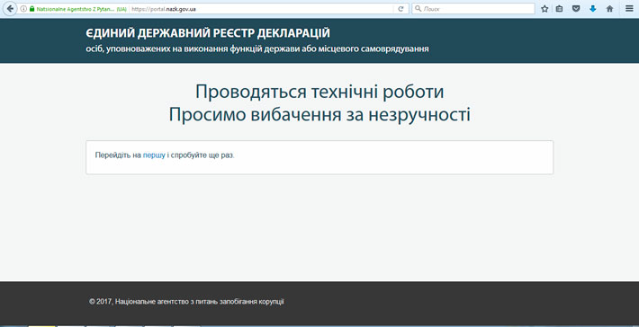Screen dimensions: 639x327
Task: Click the magnifier icon in search box
Action: pyautogui.click(x=418, y=9)
